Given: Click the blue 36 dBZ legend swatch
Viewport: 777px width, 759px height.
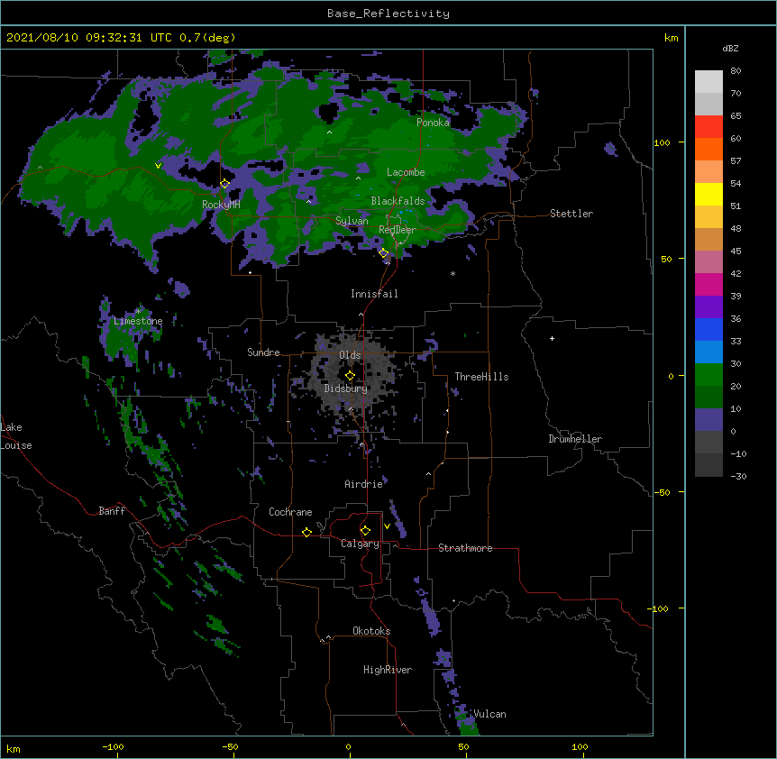Looking at the screenshot, I should click(708, 329).
